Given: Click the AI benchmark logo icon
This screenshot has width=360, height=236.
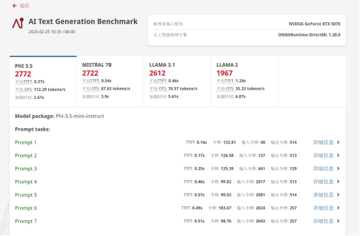Looking at the screenshot, I should click(18, 23).
